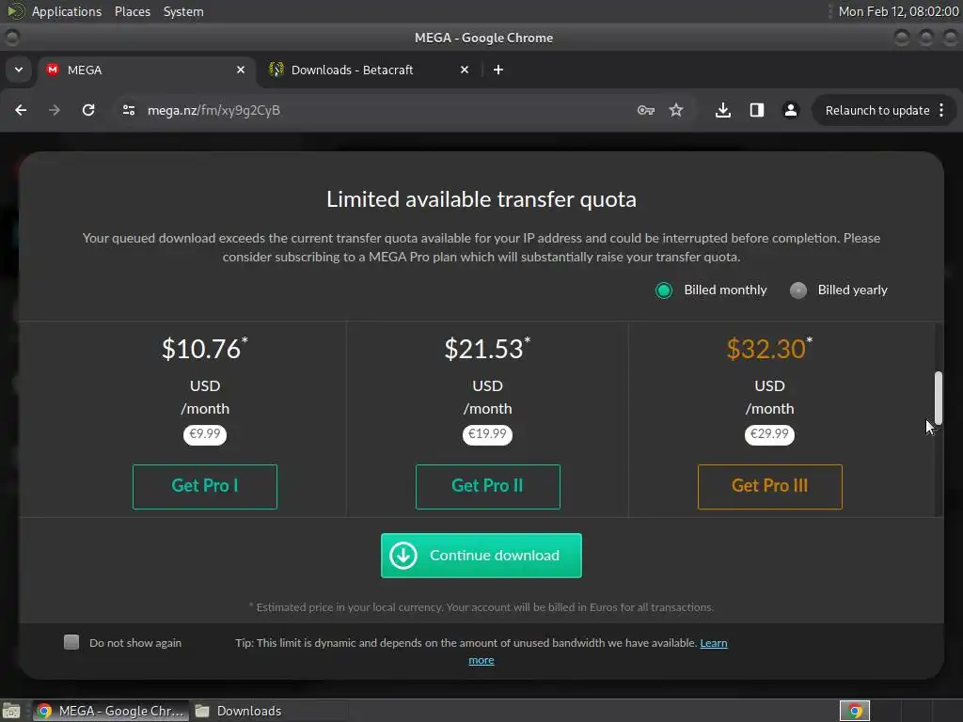Select the Billed yearly option
Screen dimensions: 963x722
838,290
